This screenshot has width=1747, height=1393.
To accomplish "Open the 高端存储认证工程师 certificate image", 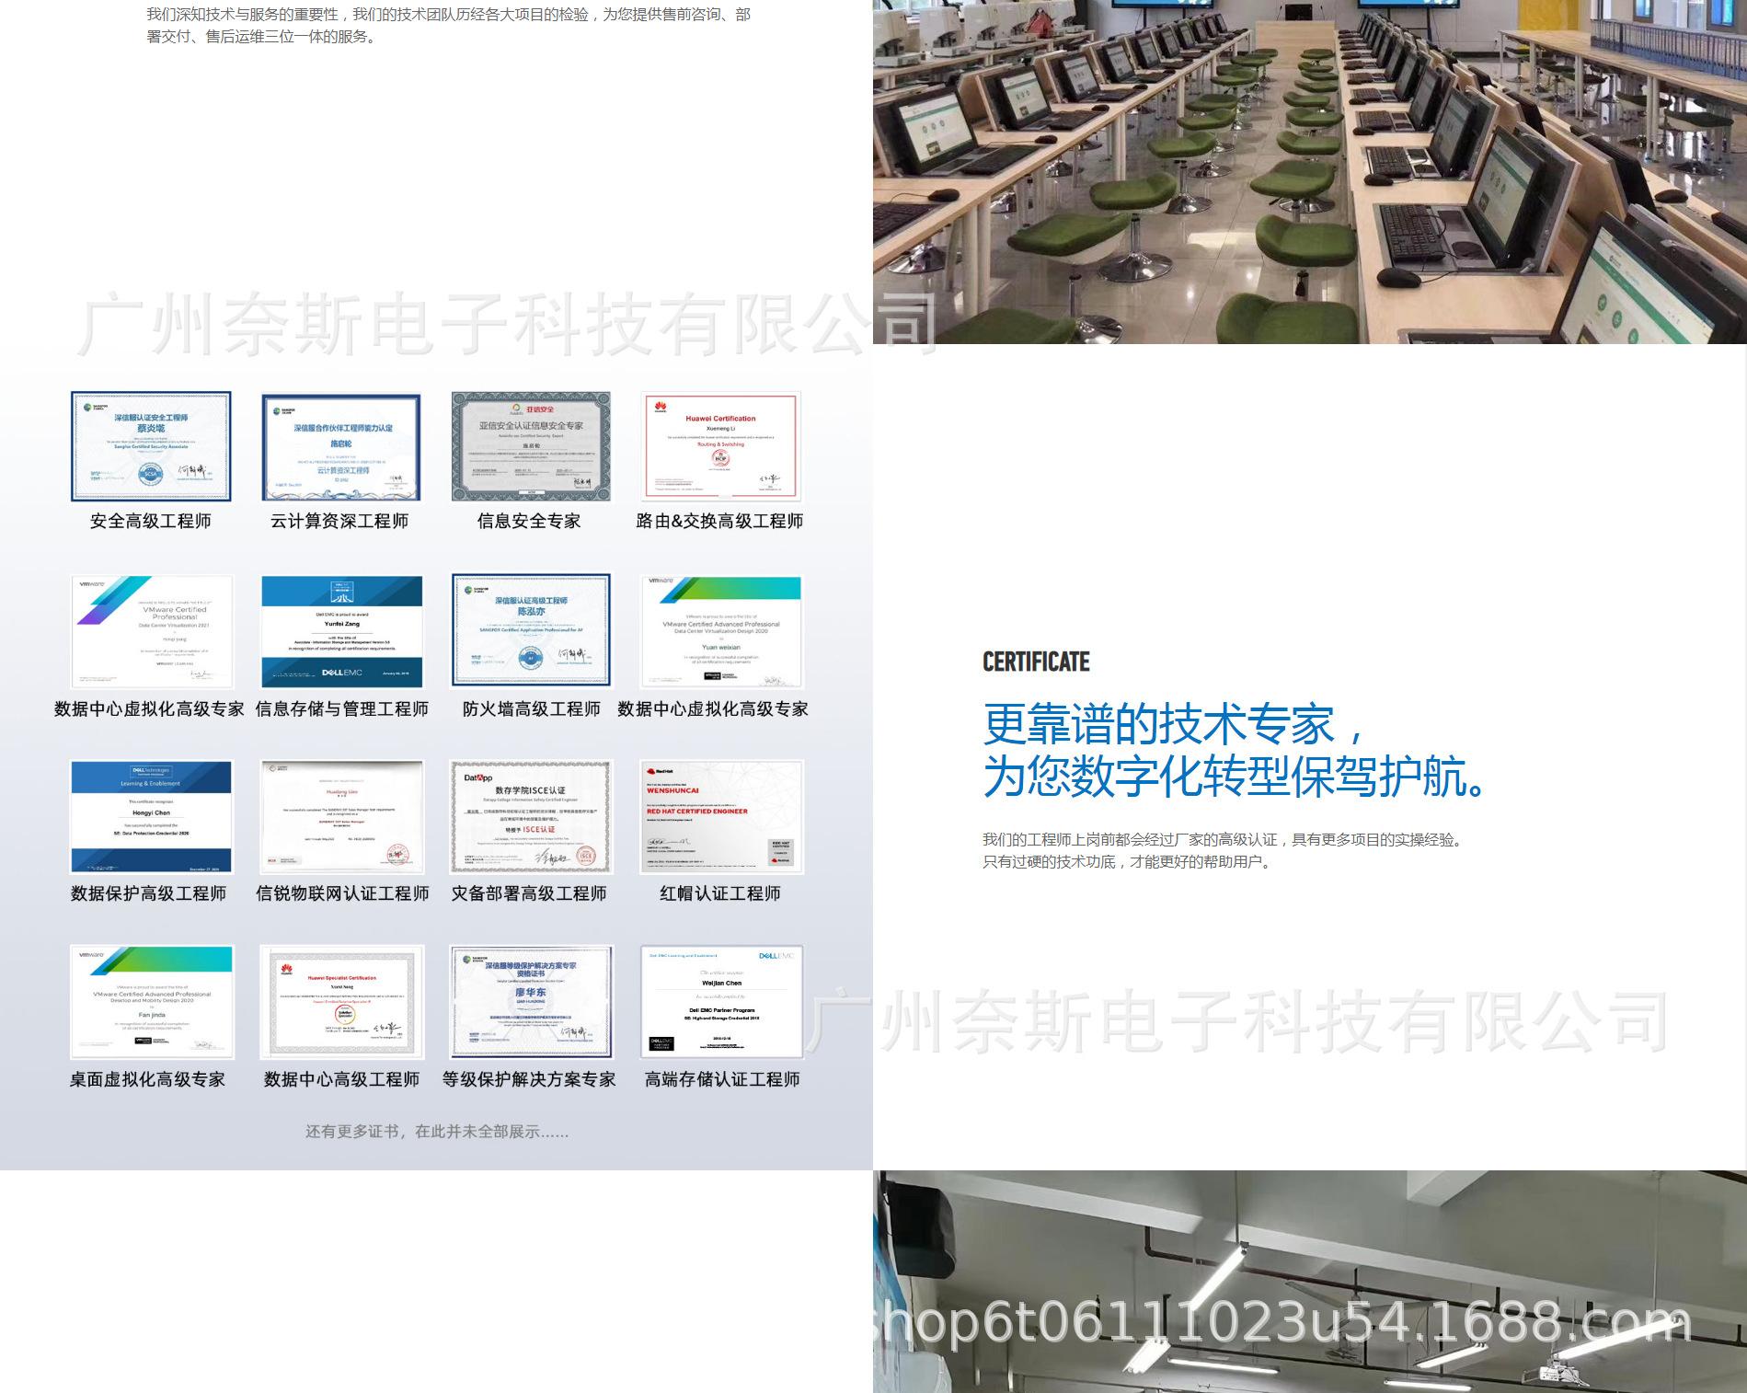I will click(722, 1001).
